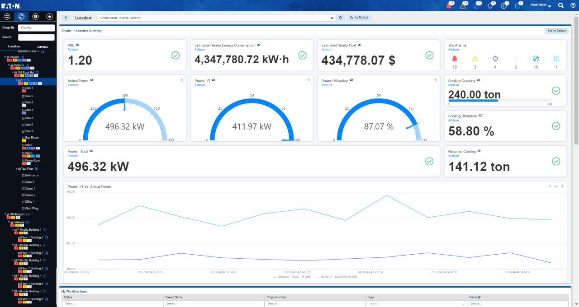Click the PUE trend chart icon
The image size is (579, 307).
(78, 45)
